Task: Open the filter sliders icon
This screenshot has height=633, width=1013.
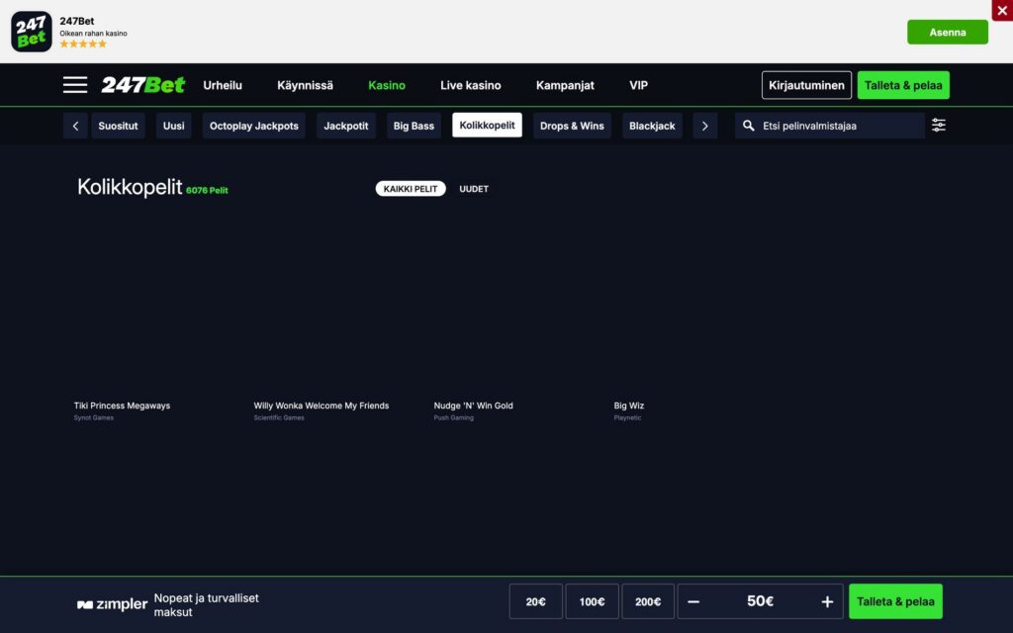Action: 938,126
